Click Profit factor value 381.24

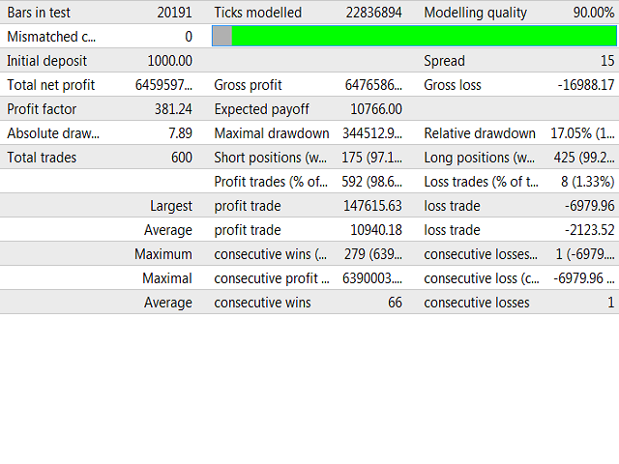[x=173, y=109]
